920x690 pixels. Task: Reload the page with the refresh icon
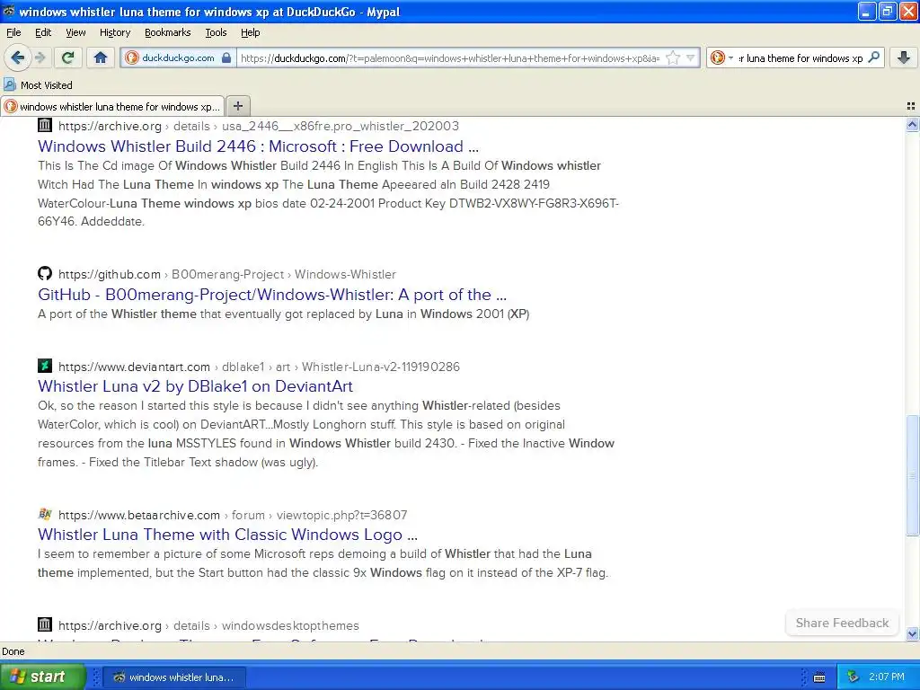point(68,57)
